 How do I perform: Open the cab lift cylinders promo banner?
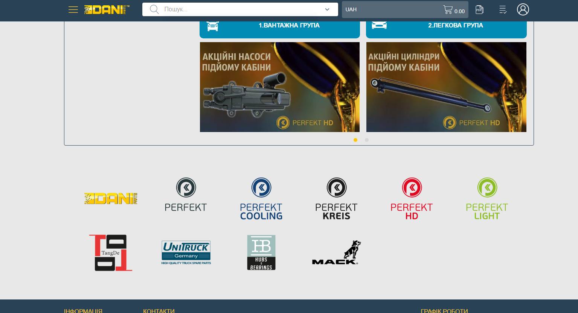point(446,87)
